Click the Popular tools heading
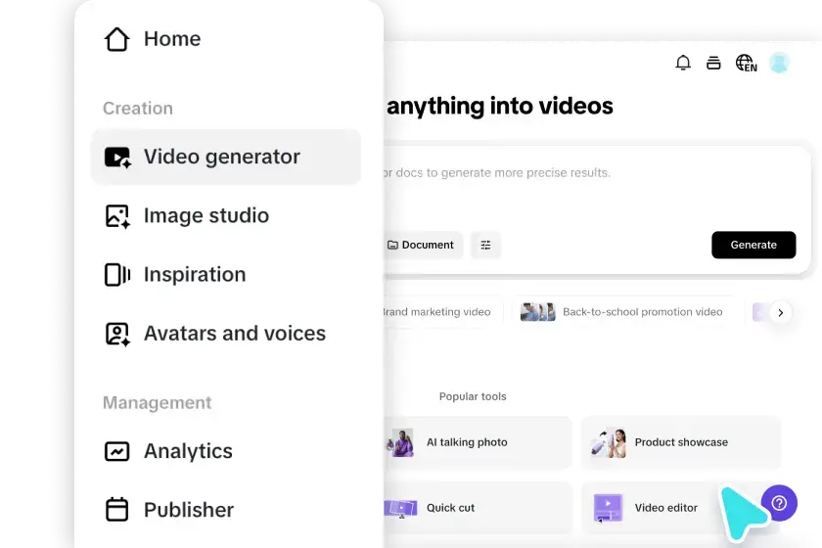 click(473, 397)
